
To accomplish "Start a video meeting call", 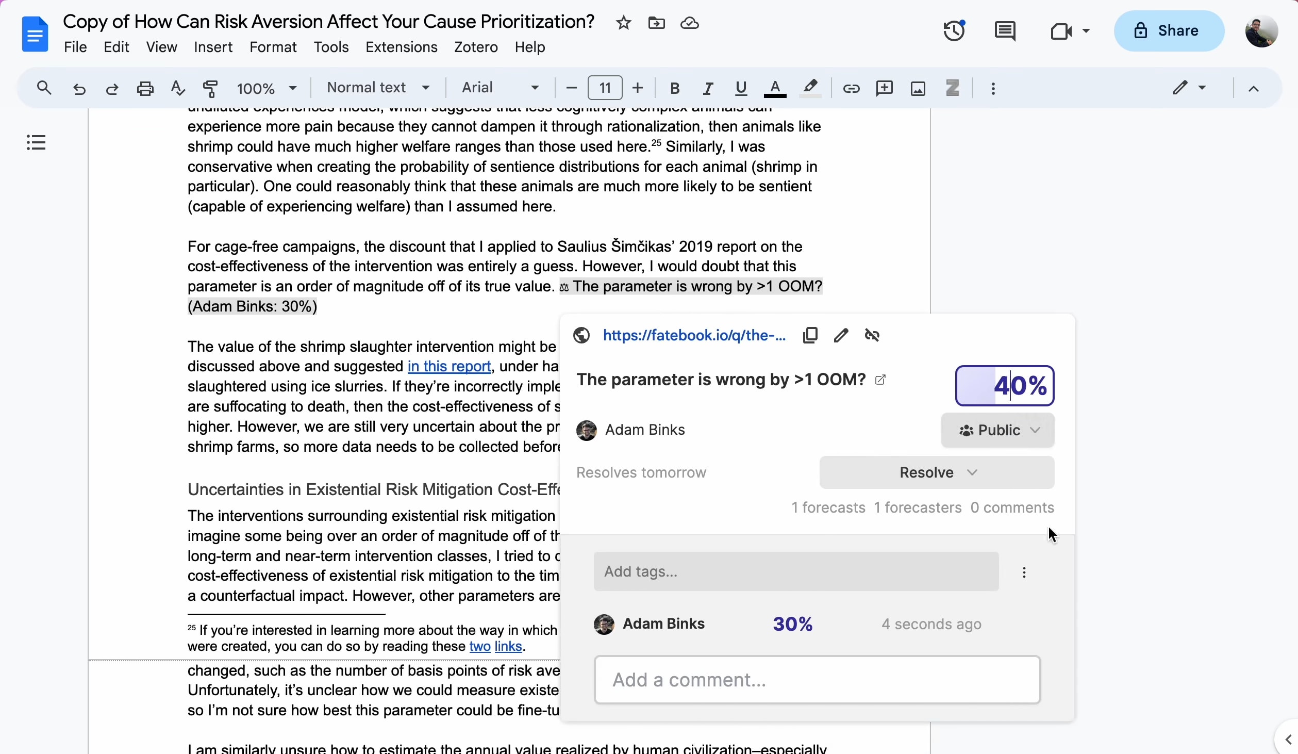I will point(1061,31).
